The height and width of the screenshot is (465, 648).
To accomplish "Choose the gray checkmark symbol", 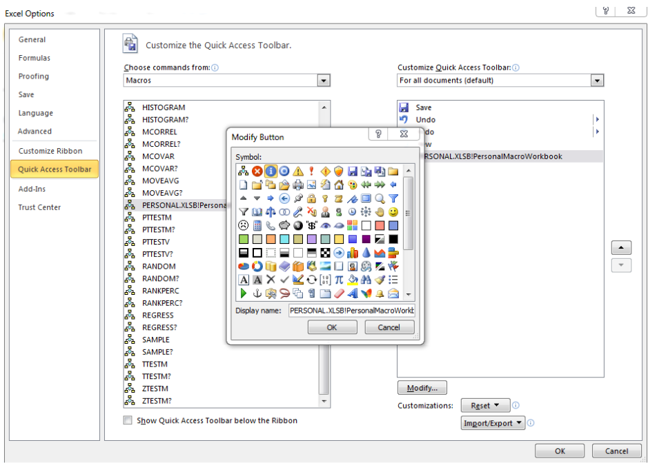I will (284, 280).
